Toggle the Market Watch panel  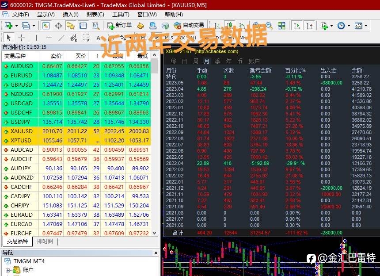pyautogui.click(x=46, y=26)
